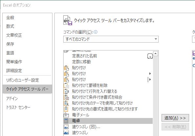Select the 文章校正 category
This screenshot has height=136, width=195.
[x=14, y=35]
